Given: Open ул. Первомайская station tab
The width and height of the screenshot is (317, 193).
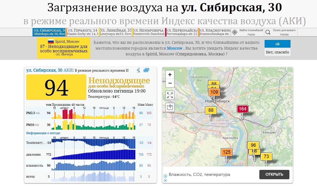Looking at the screenshot, I should 182,32.
